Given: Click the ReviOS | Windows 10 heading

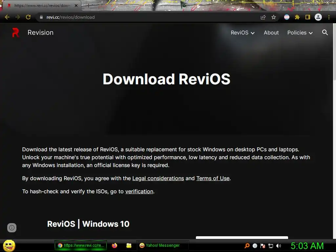Looking at the screenshot, I should pos(88,224).
